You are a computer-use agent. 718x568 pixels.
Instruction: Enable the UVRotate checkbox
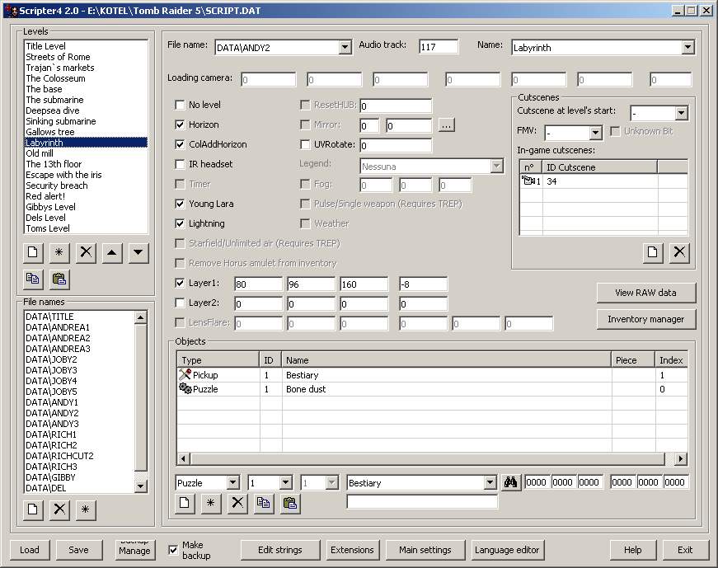[305, 144]
